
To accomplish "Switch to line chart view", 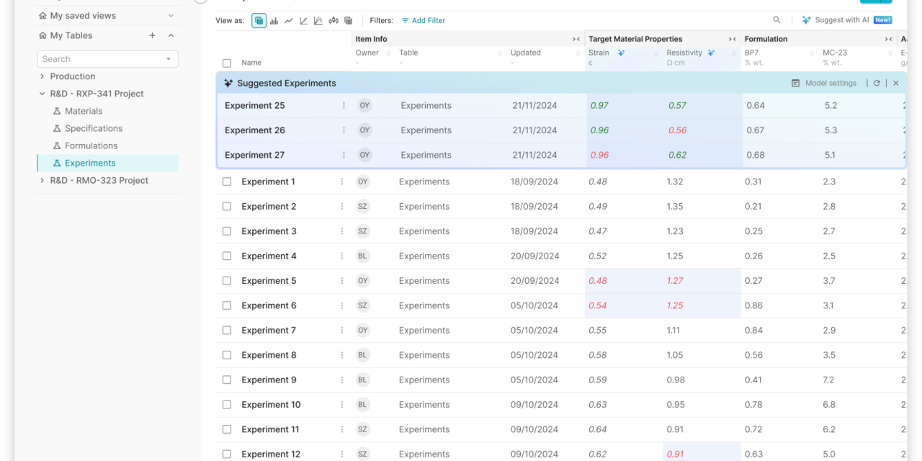I will coord(289,21).
